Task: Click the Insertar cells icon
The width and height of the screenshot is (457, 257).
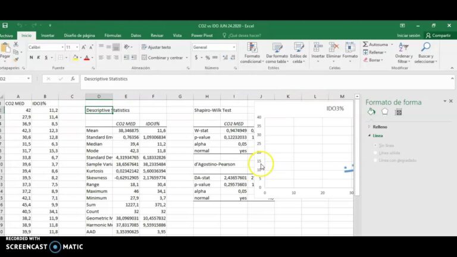Action: click(x=318, y=48)
